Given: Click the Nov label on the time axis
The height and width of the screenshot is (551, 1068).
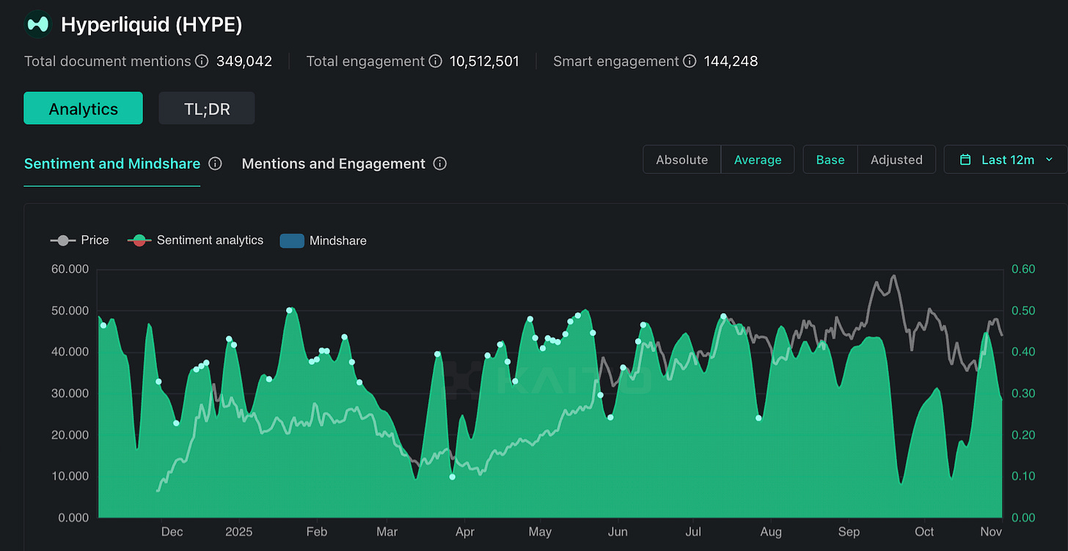Looking at the screenshot, I should [x=991, y=532].
